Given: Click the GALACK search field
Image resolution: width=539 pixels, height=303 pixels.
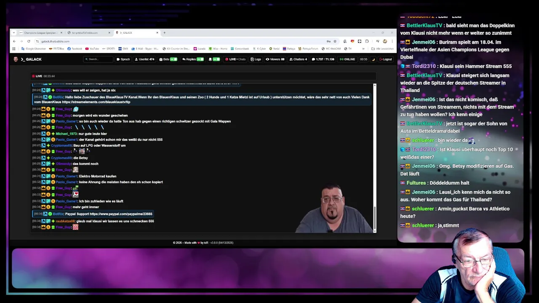Looking at the screenshot, I should [99, 59].
